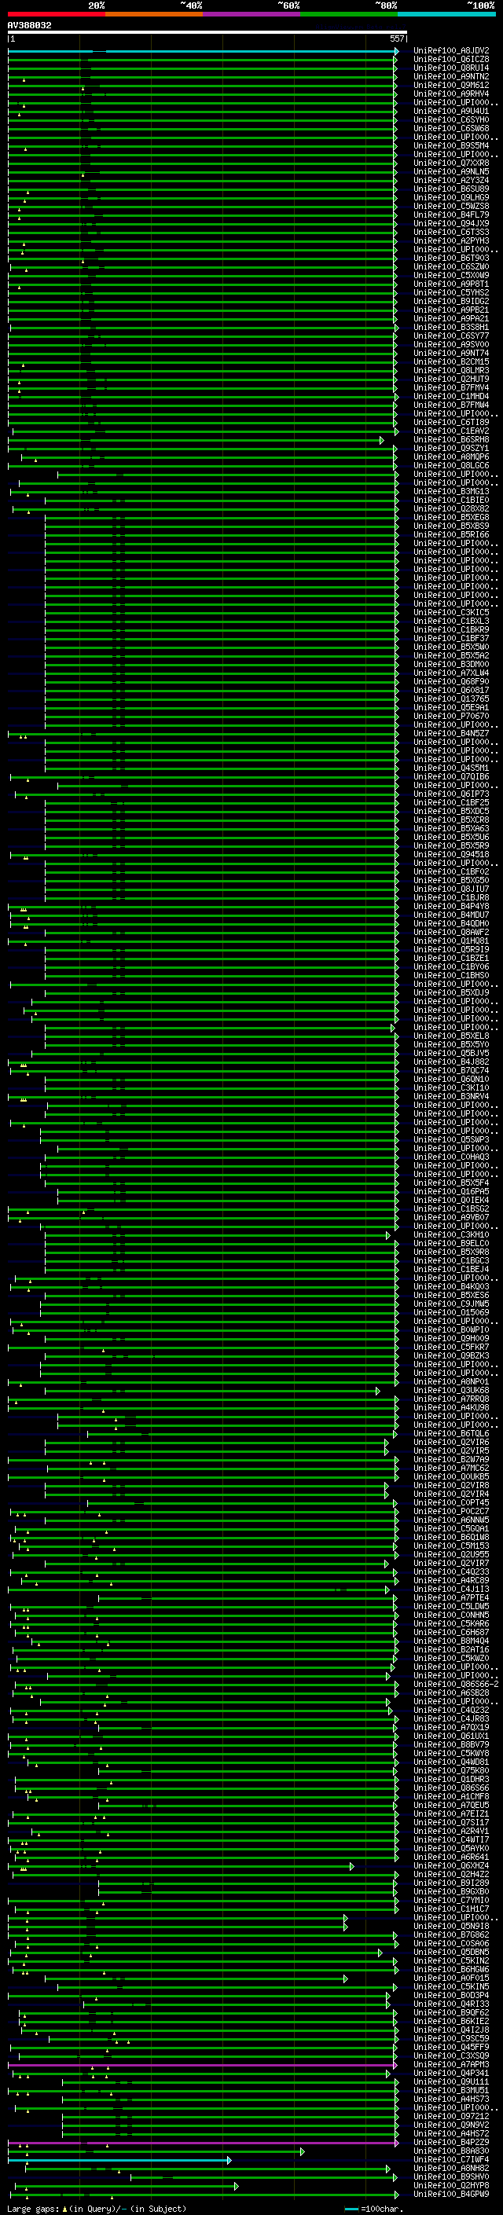This screenshot has height=2215, width=503.
Task: Open the UniRef100_A0F015 entry
Action: [451, 1978]
